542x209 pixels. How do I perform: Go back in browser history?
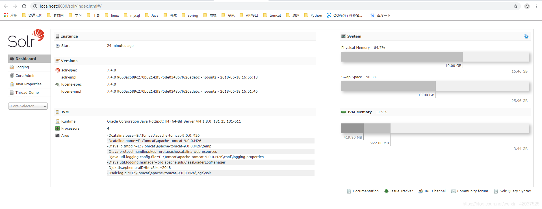tap(6, 6)
